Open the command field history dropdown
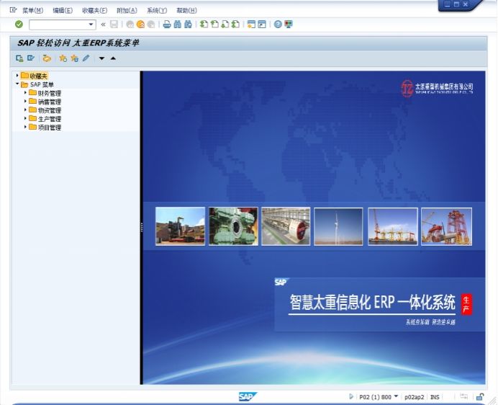This screenshot has width=498, height=405. (91, 25)
